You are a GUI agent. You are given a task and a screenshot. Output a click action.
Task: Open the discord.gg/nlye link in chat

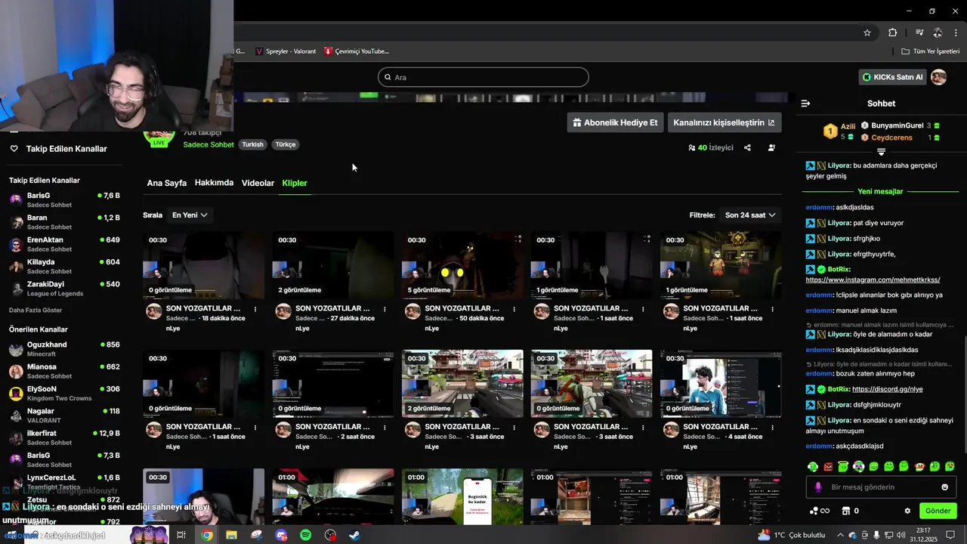887,389
